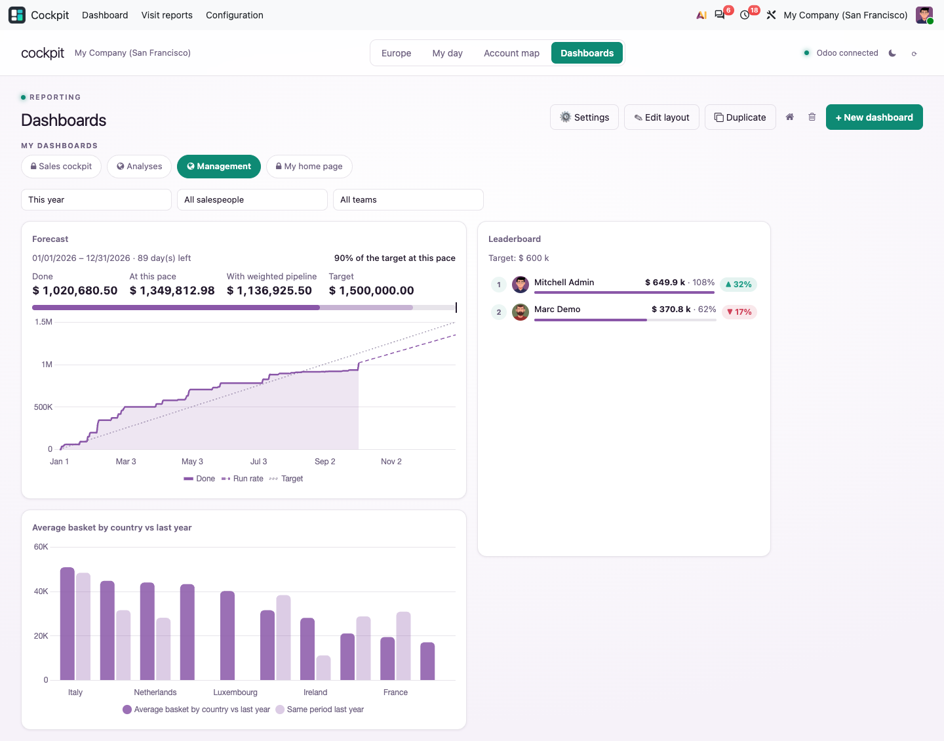944x741 pixels.
Task: Expand the All salespeople filter
Action: click(x=252, y=200)
